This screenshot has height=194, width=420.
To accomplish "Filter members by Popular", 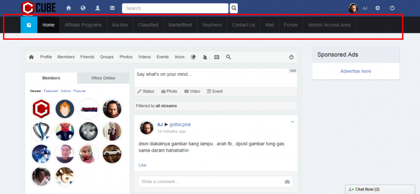I will tap(80, 91).
